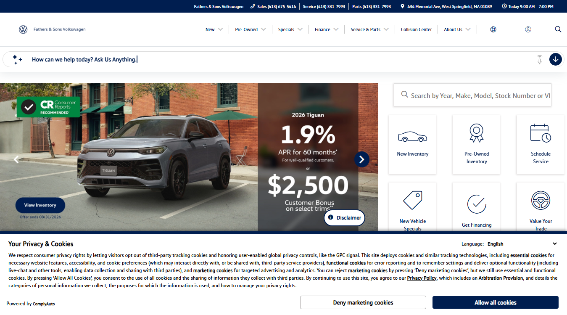This screenshot has height=315, width=567.
Task: Click the Tiguan promo vehicle image
Action: pyautogui.click(x=155, y=158)
